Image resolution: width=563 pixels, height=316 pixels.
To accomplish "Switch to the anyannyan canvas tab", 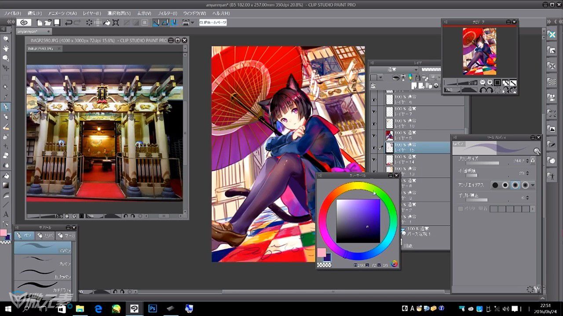I will (x=33, y=32).
